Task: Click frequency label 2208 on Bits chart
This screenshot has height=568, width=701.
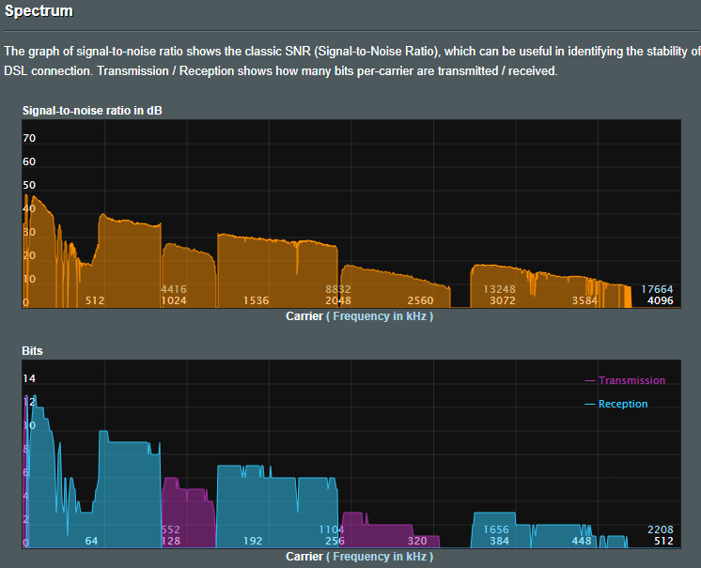Action: pyautogui.click(x=661, y=530)
